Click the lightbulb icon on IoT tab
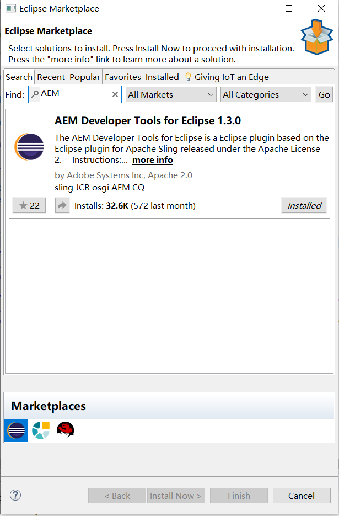This screenshot has width=339, height=516. tap(188, 77)
